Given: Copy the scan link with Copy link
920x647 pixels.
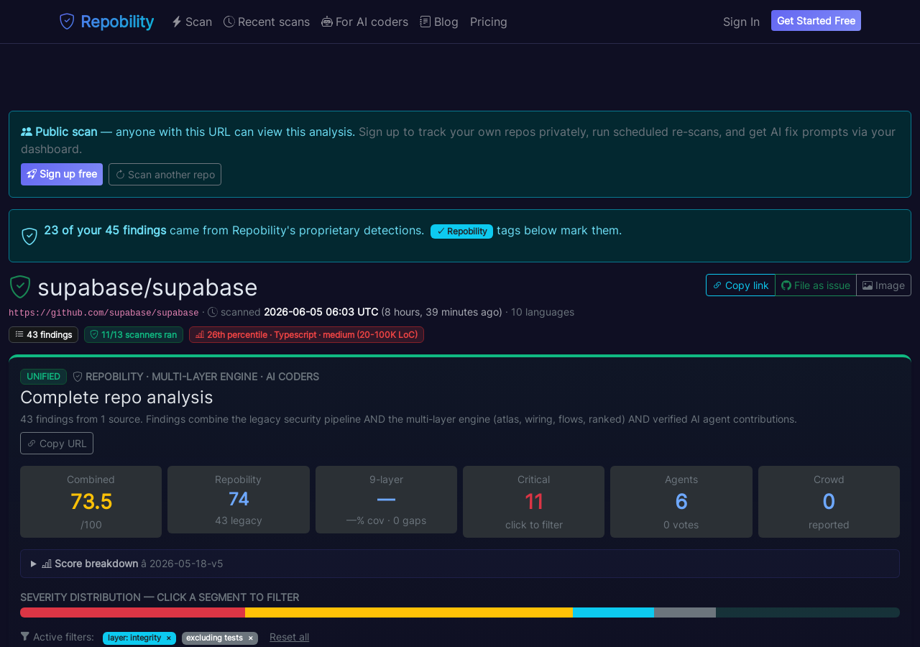Looking at the screenshot, I should 740,285.
